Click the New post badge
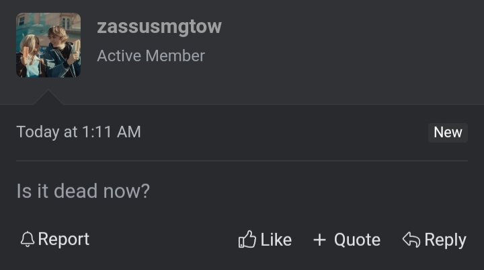 click(x=448, y=132)
